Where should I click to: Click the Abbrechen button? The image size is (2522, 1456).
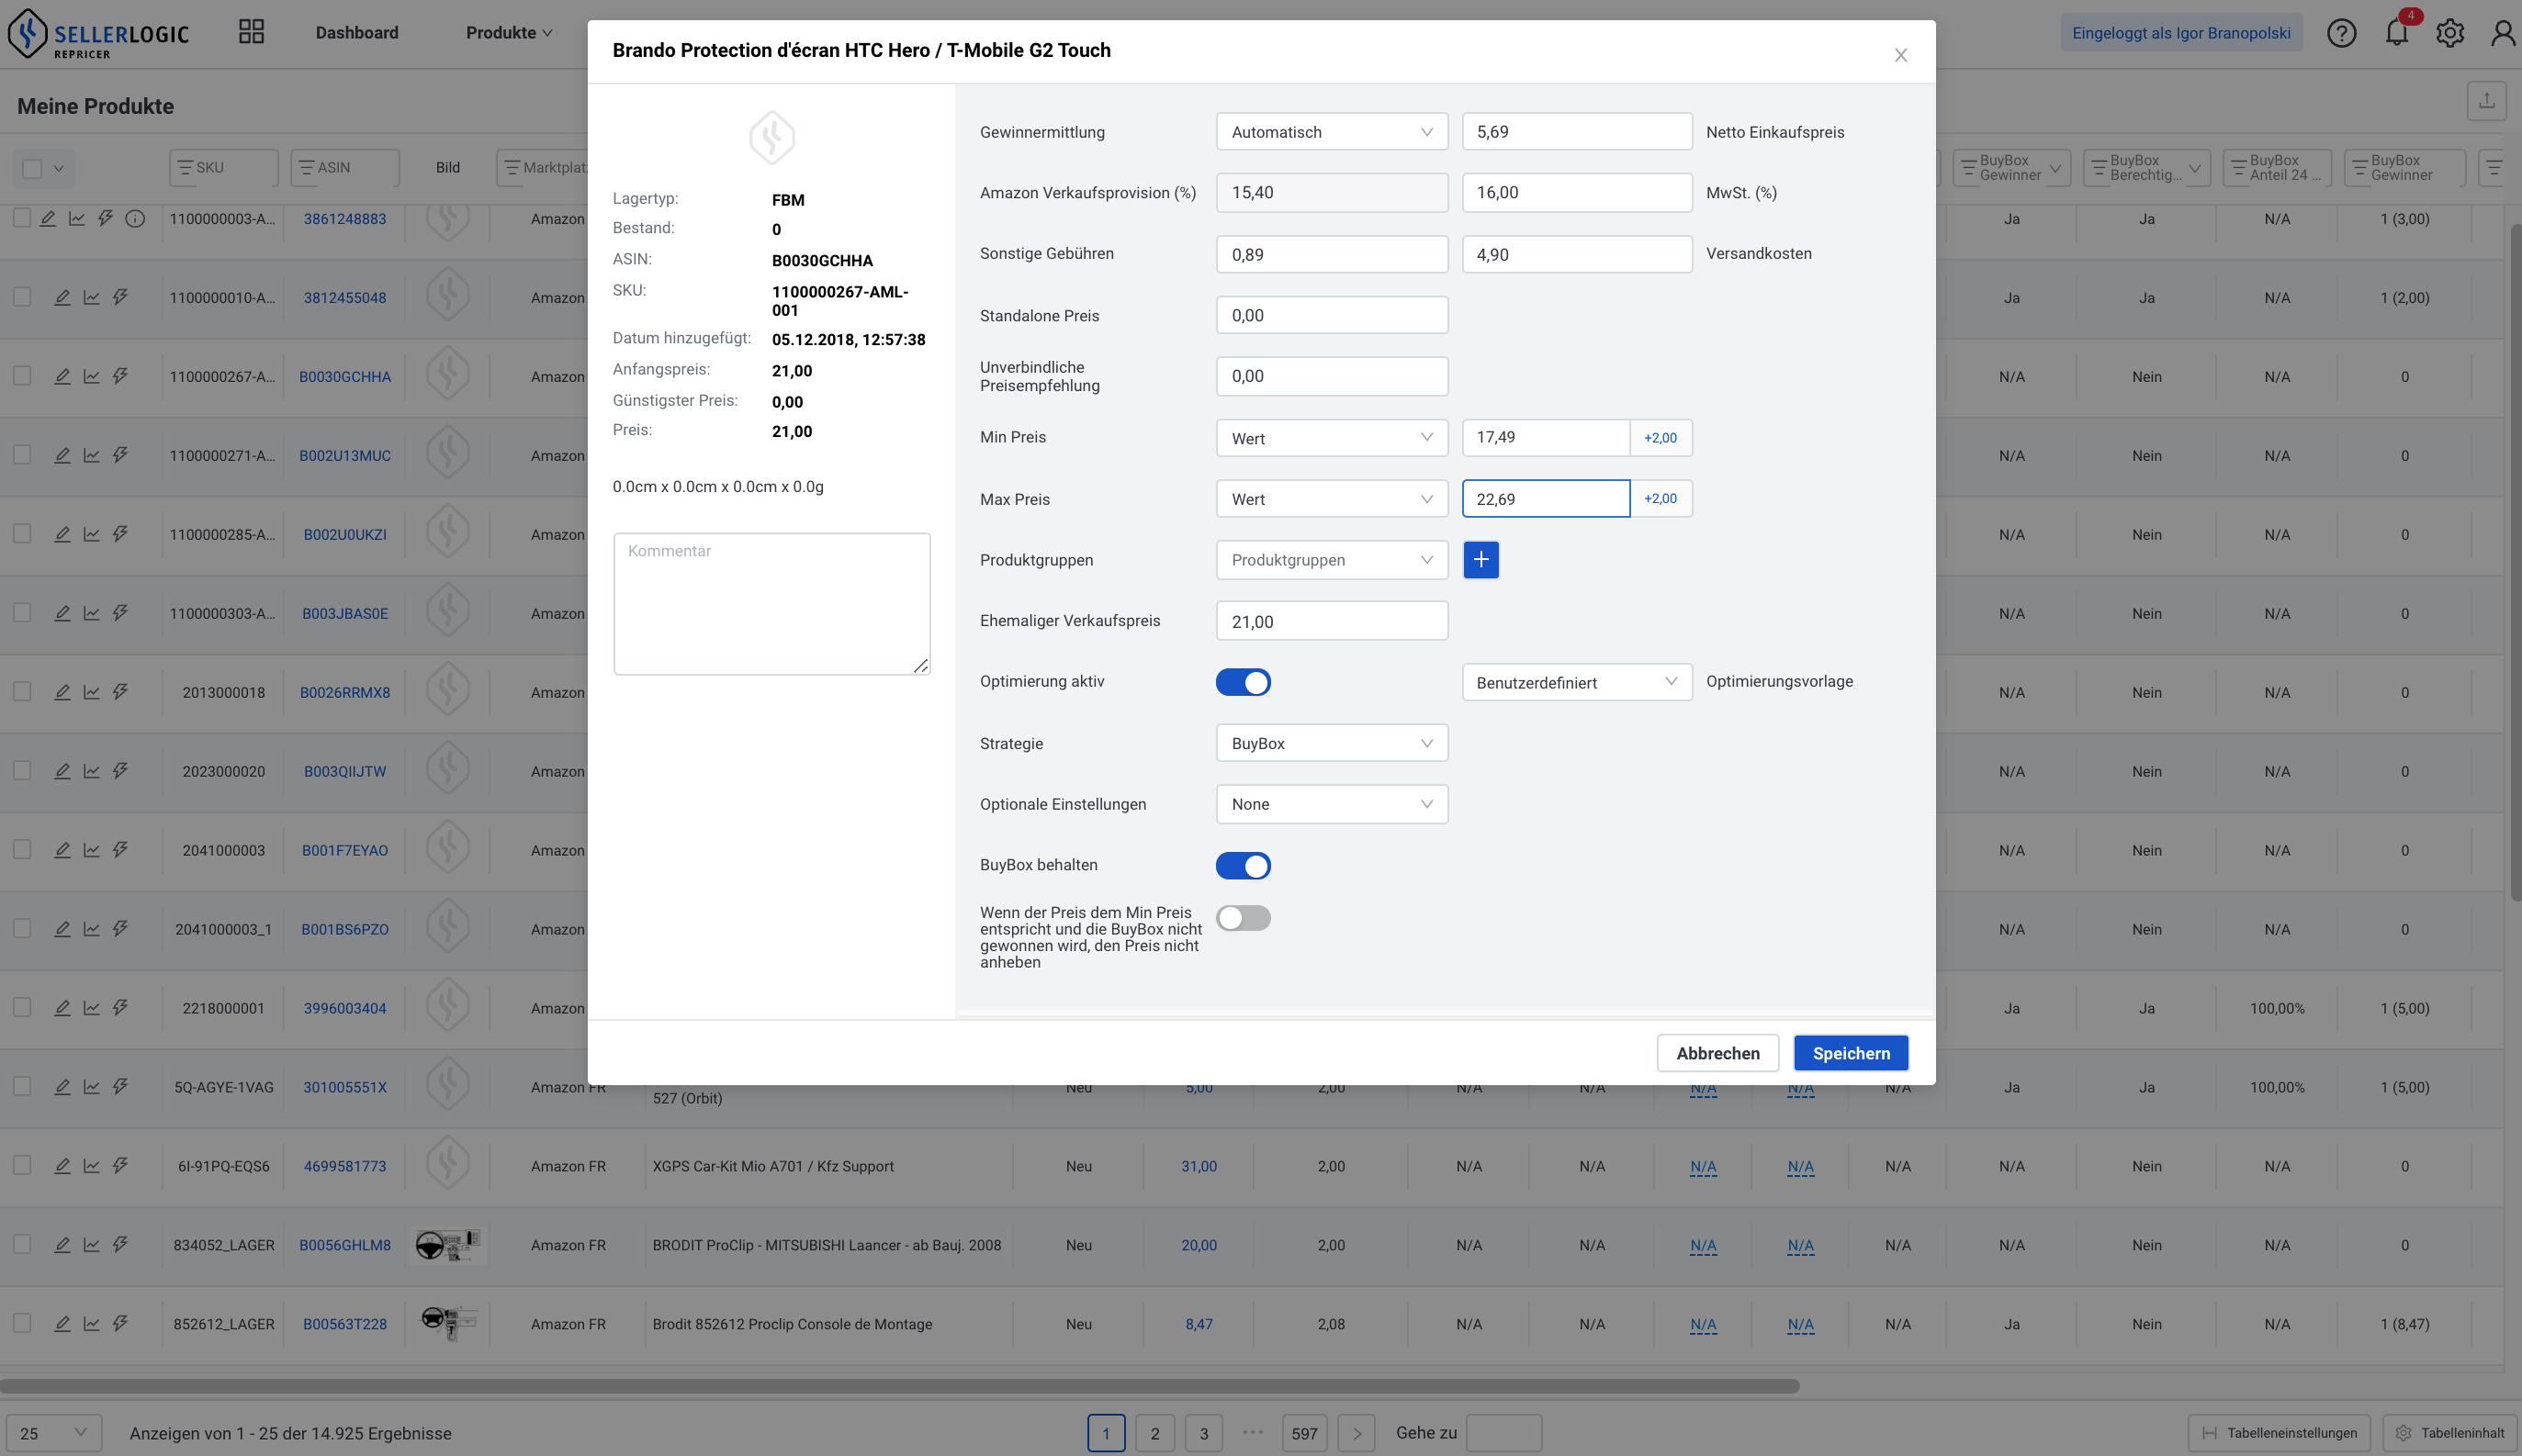point(1717,1053)
